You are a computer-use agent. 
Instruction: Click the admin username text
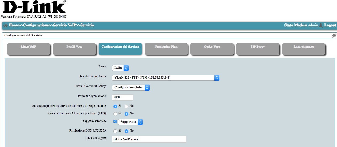click(x=313, y=25)
